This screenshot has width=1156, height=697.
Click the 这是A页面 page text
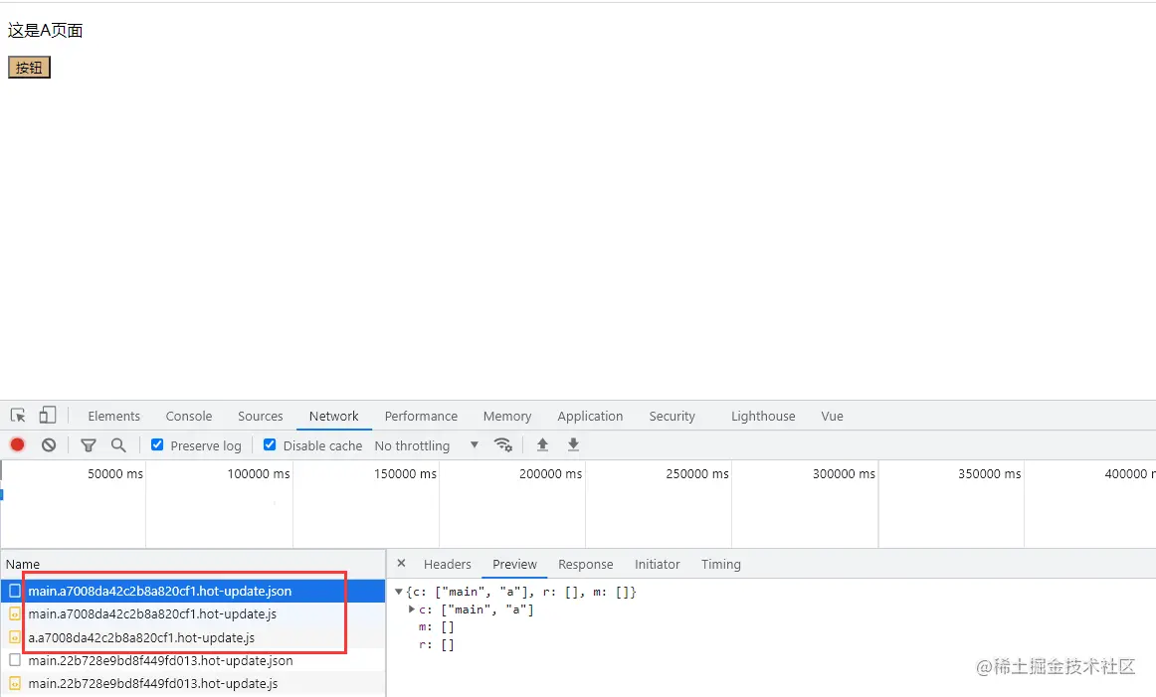[45, 30]
